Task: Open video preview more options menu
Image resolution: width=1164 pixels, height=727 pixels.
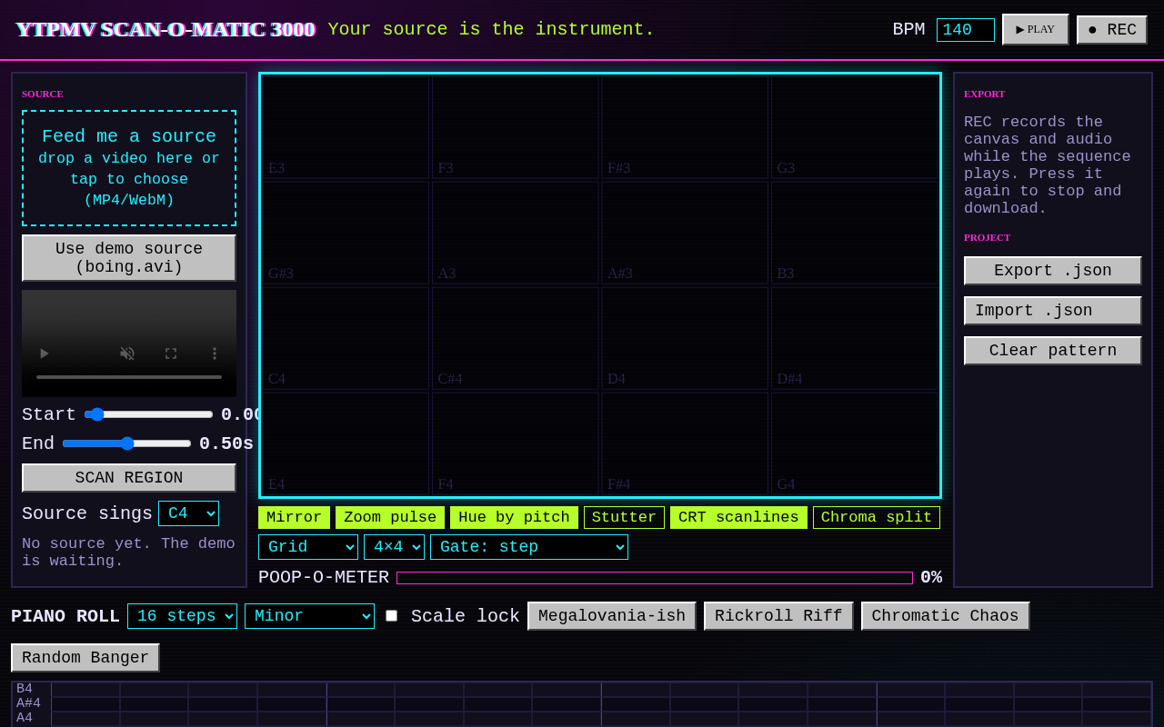Action: point(215,354)
